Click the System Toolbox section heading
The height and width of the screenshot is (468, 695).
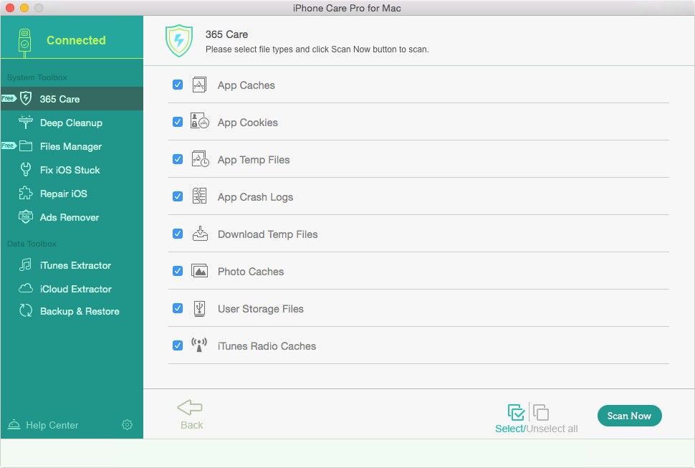[37, 77]
